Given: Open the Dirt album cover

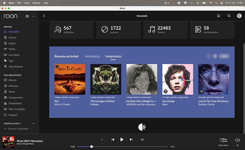Looking at the screenshot, I should pos(70,79).
